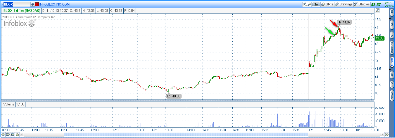Open the L2 side tab
Screen dimensions: 395x138
pos(392,84)
